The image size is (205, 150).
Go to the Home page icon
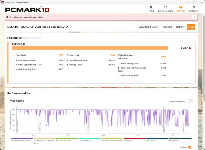(151, 7)
